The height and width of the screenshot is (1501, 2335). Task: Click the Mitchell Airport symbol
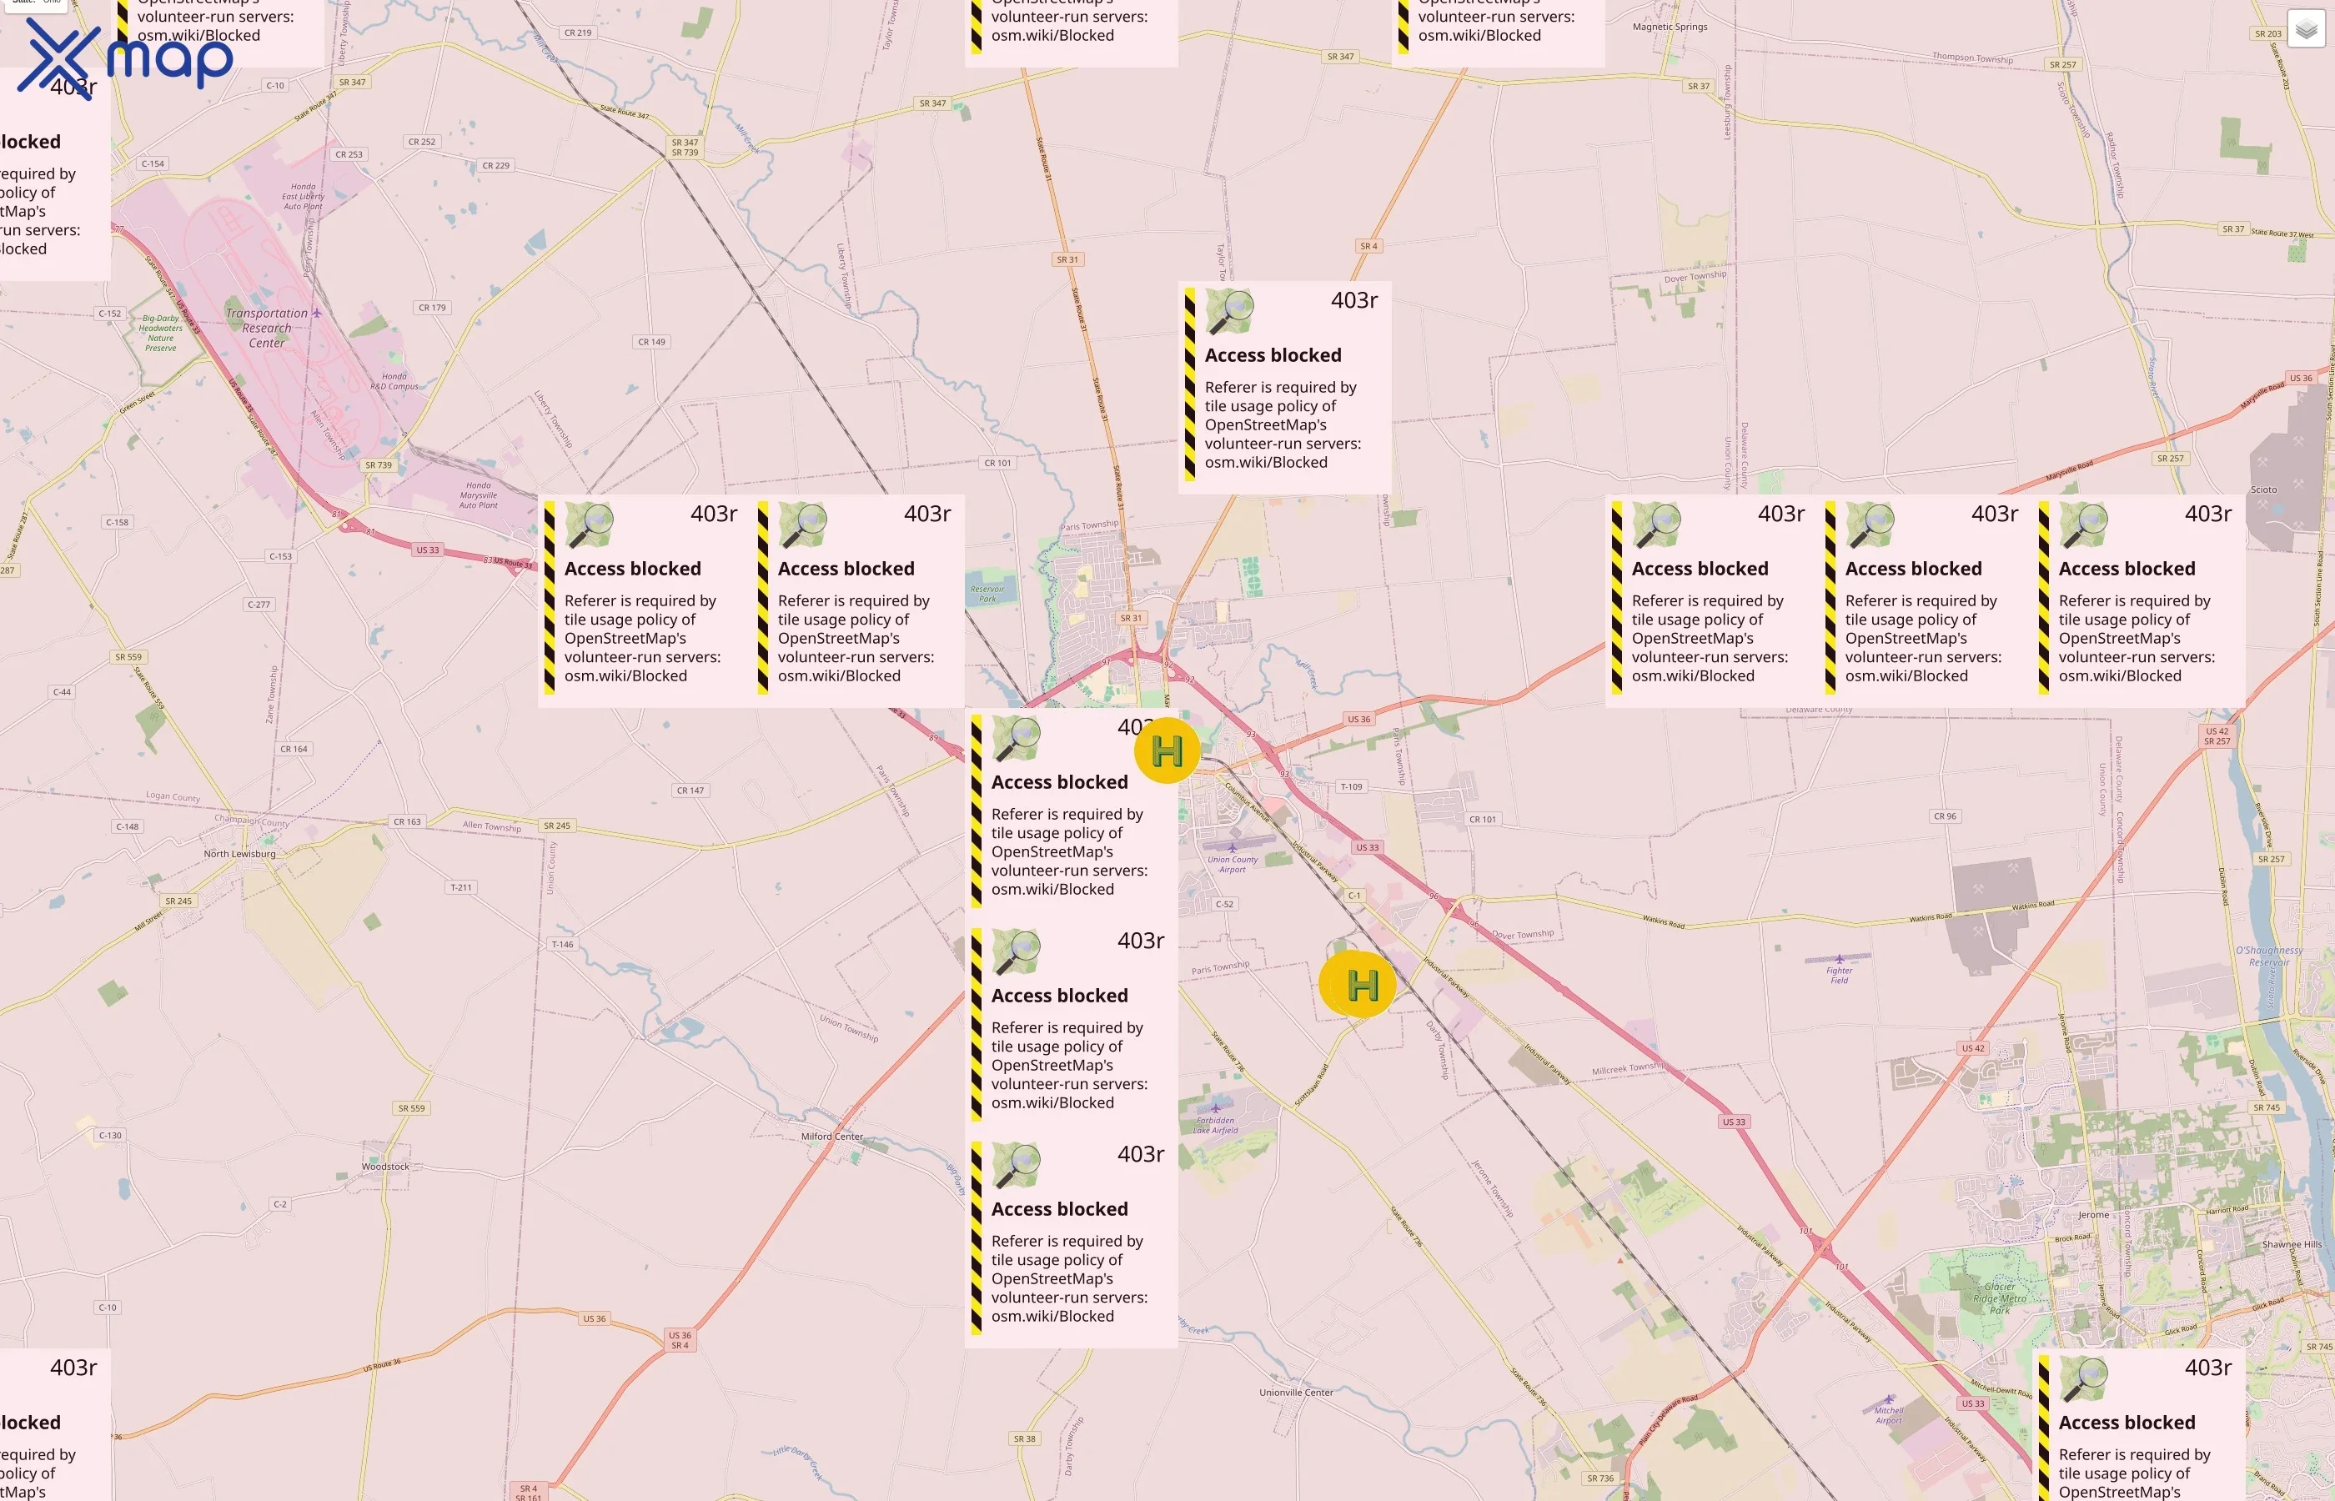point(1889,1398)
